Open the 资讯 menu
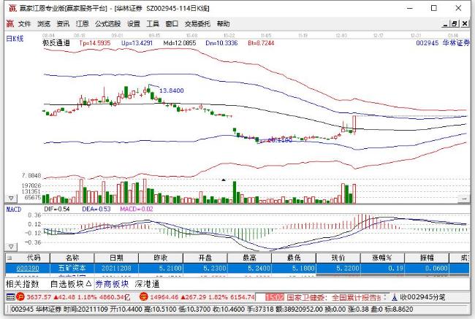The width and height of the screenshot is (475, 319). pos(63,24)
